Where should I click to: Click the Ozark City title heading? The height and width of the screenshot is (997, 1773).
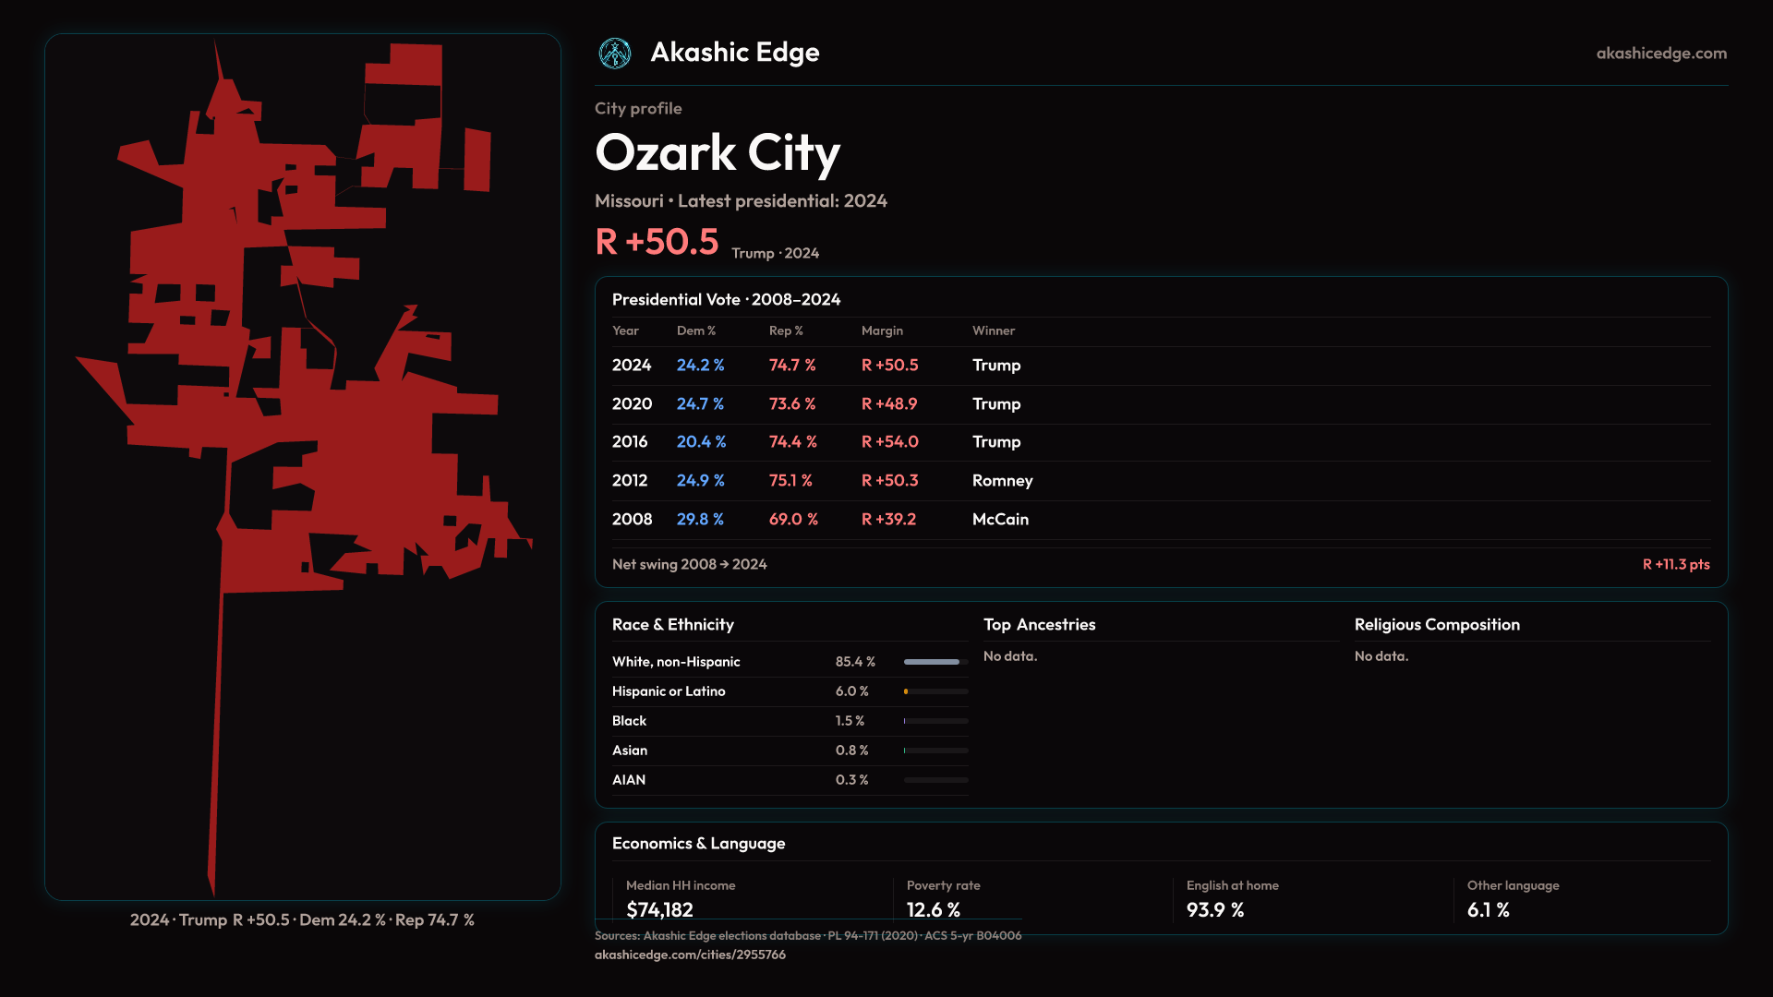tap(718, 153)
